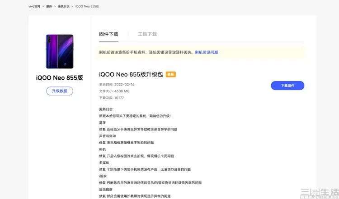Click the 新版本给您带来了更稳定的系统 line
This screenshot has height=199, width=339.
135,116
